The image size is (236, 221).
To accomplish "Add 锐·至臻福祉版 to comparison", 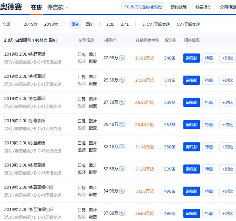I will [x=228, y=213].
